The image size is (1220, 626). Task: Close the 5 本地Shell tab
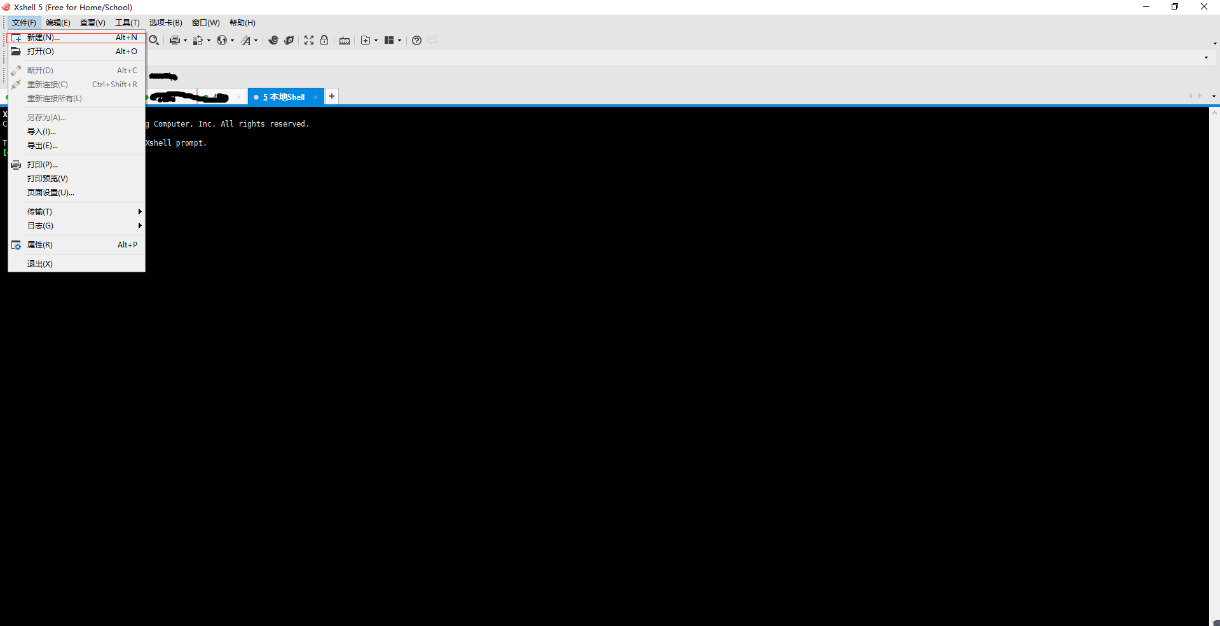315,97
